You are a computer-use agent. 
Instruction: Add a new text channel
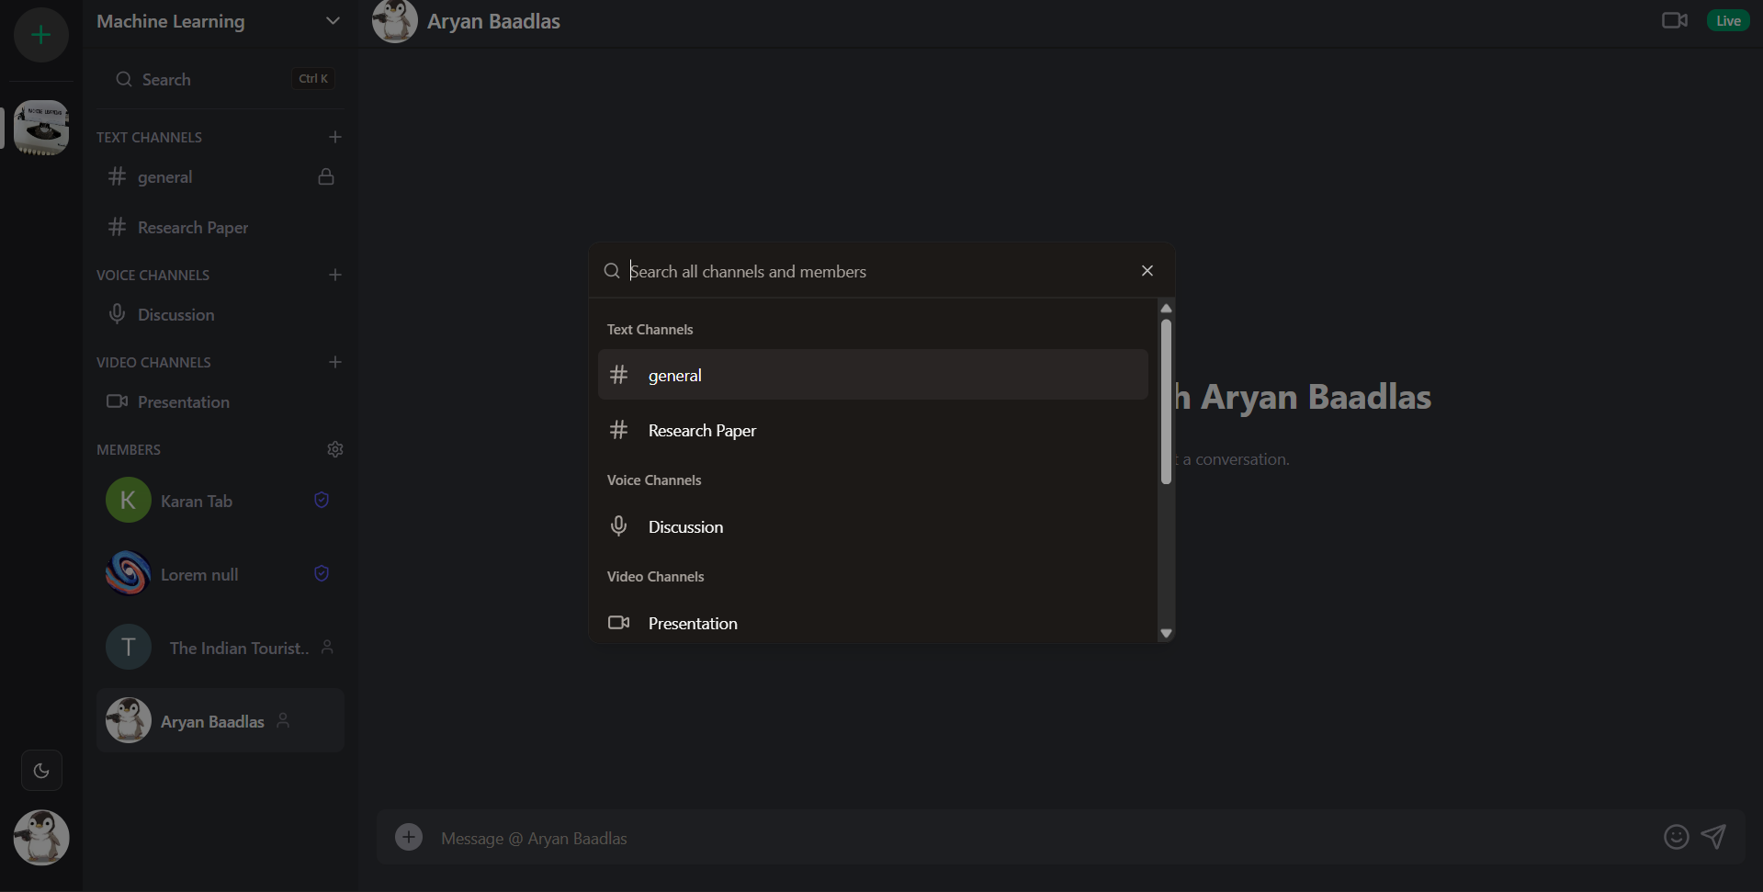pyautogui.click(x=335, y=137)
